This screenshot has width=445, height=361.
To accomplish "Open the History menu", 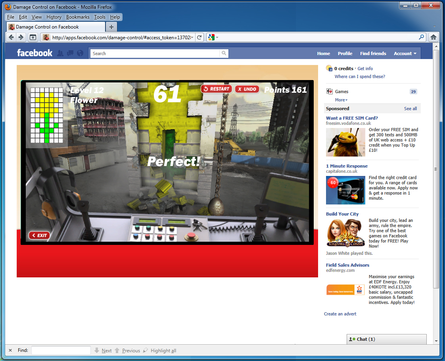I will coord(54,17).
